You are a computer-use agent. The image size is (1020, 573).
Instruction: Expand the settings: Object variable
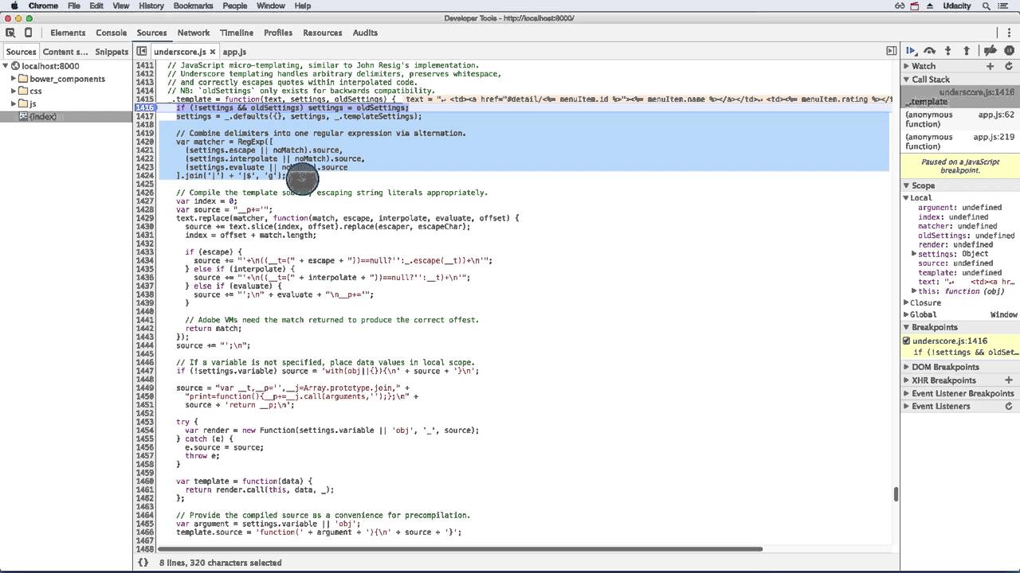[x=914, y=254]
